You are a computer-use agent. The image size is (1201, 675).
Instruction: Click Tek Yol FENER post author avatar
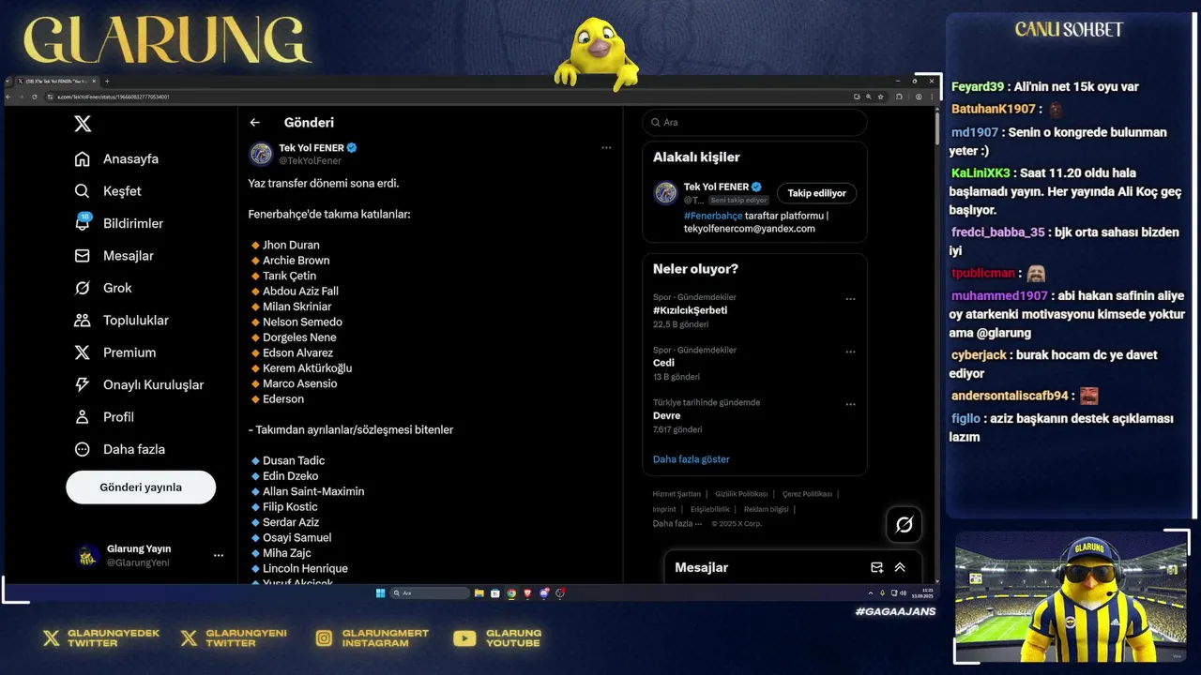click(x=261, y=154)
